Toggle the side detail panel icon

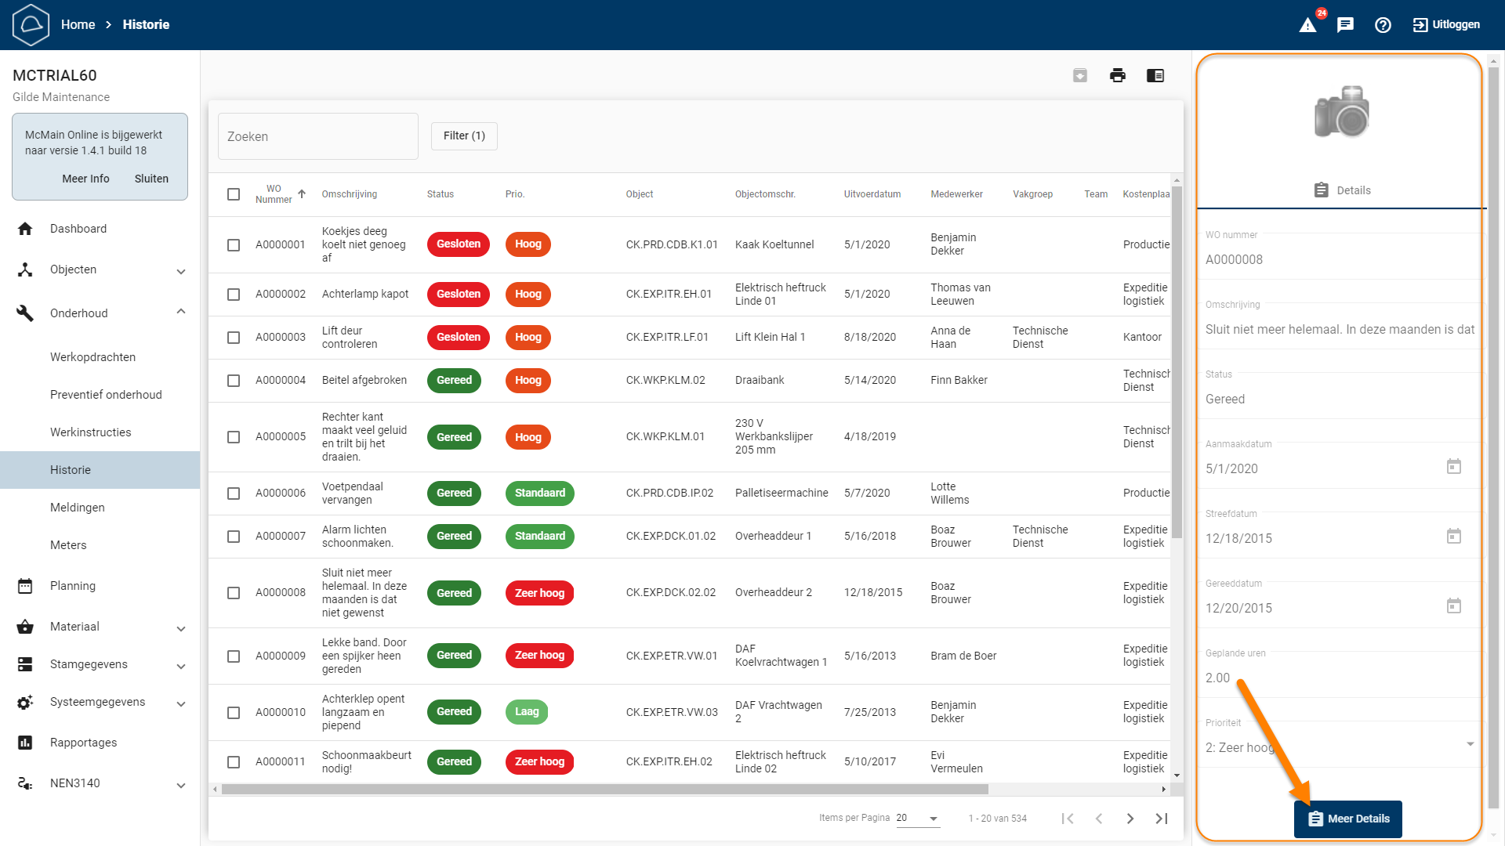[1155, 75]
